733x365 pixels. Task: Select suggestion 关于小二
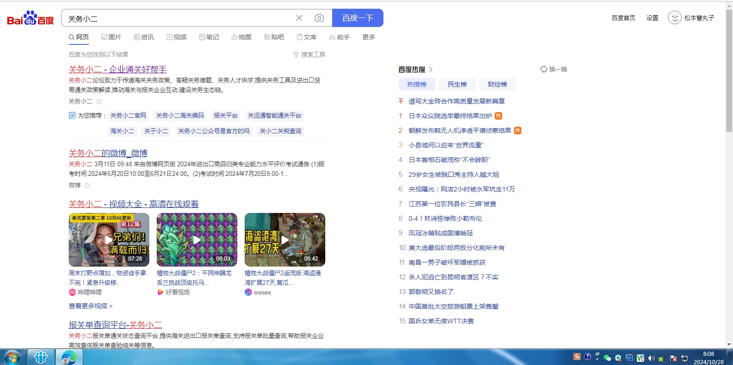coord(156,131)
